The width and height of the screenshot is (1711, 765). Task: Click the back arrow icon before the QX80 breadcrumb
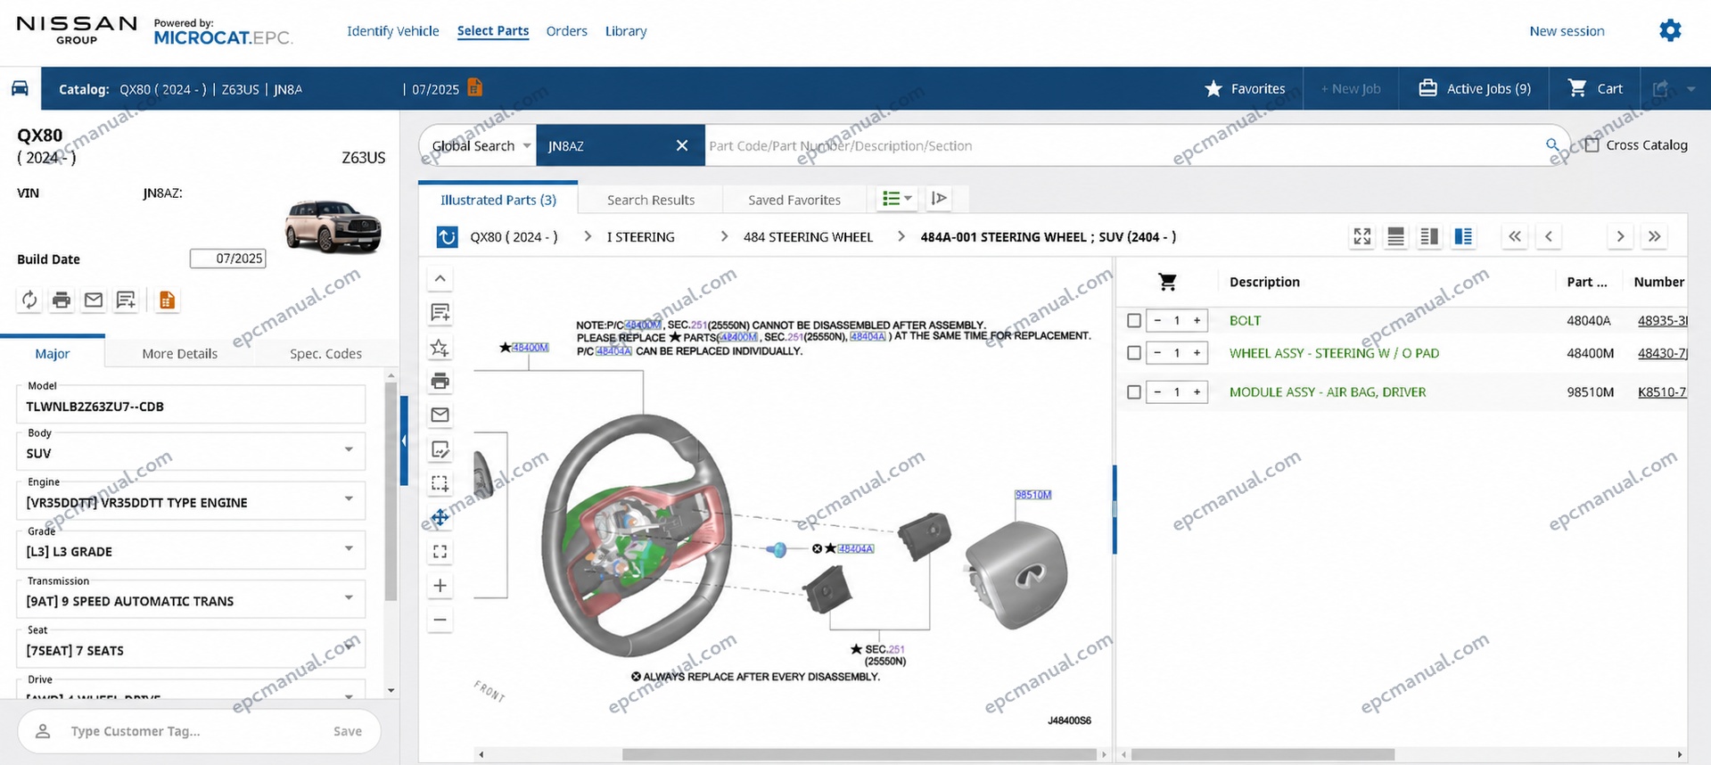pyautogui.click(x=447, y=237)
